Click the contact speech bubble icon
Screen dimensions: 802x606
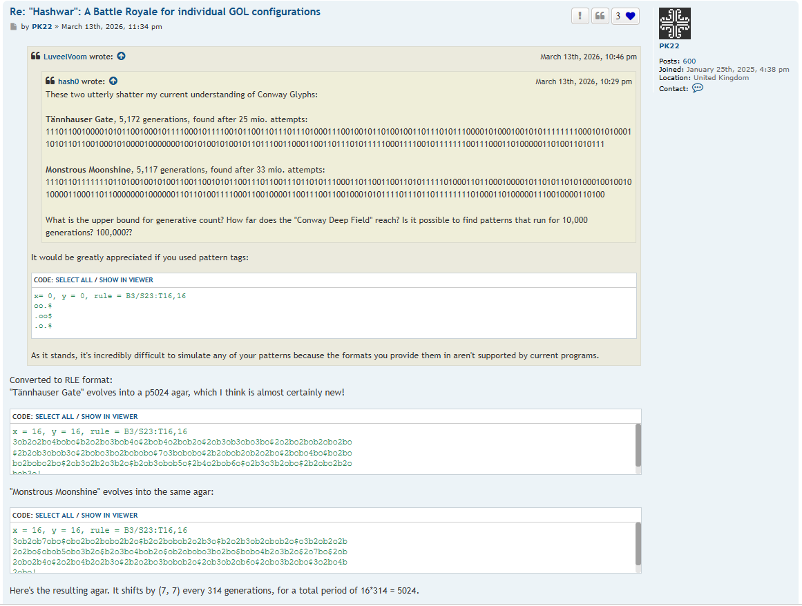pyautogui.click(x=698, y=88)
